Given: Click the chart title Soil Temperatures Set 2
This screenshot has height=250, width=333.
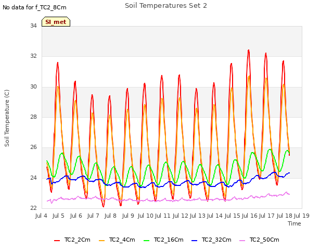Looking at the screenshot, I should tap(166, 6).
